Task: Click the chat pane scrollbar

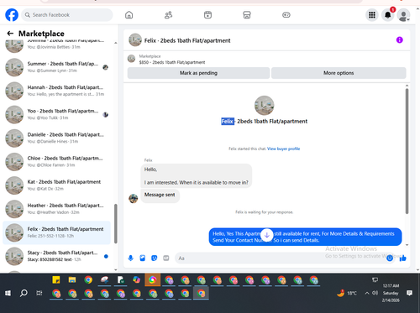Action: 407,151
